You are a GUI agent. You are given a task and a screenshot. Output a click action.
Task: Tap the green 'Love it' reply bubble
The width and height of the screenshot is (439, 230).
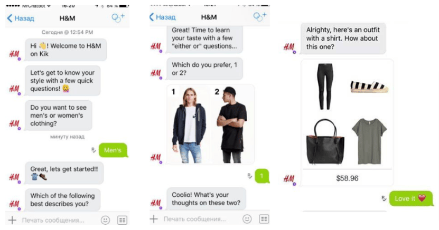coord(410,198)
